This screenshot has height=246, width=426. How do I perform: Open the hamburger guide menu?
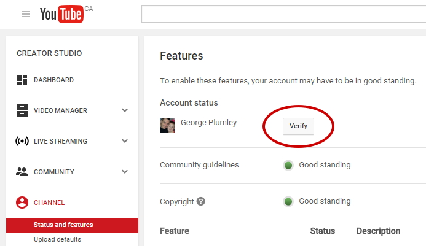click(x=25, y=14)
